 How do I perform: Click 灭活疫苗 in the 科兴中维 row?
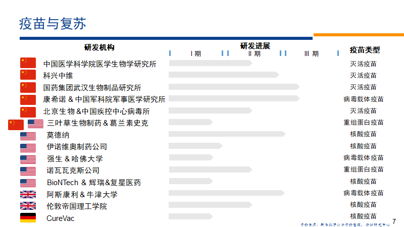(x=363, y=75)
